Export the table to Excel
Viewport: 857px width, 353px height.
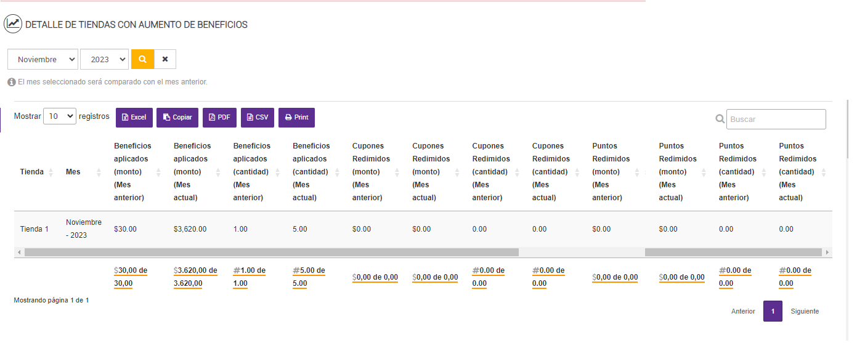coord(134,118)
